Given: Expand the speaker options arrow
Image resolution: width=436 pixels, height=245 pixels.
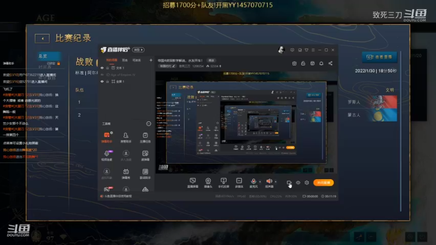Looking at the screenshot, I should pyautogui.click(x=276, y=182).
